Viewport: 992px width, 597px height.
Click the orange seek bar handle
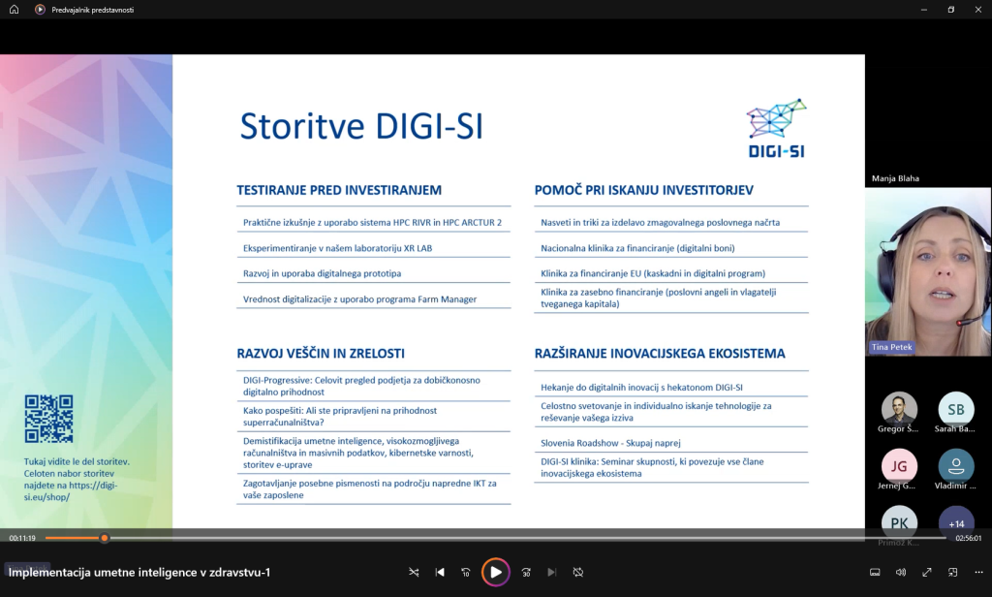pos(105,538)
